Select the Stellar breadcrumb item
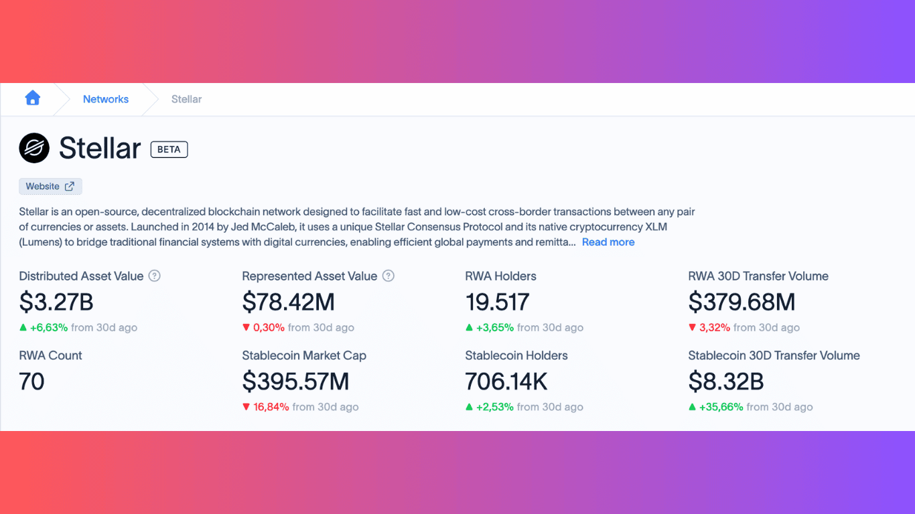 (x=186, y=99)
